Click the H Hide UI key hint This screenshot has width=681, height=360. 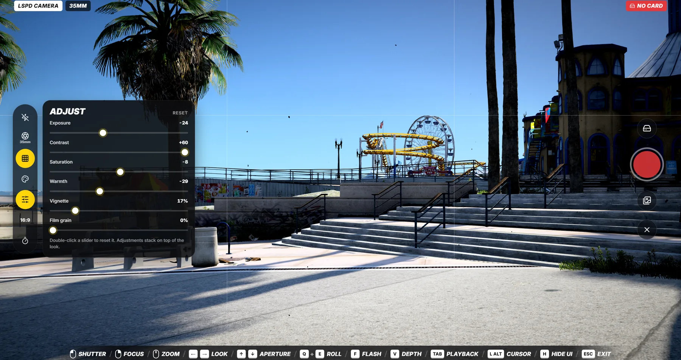click(544, 354)
